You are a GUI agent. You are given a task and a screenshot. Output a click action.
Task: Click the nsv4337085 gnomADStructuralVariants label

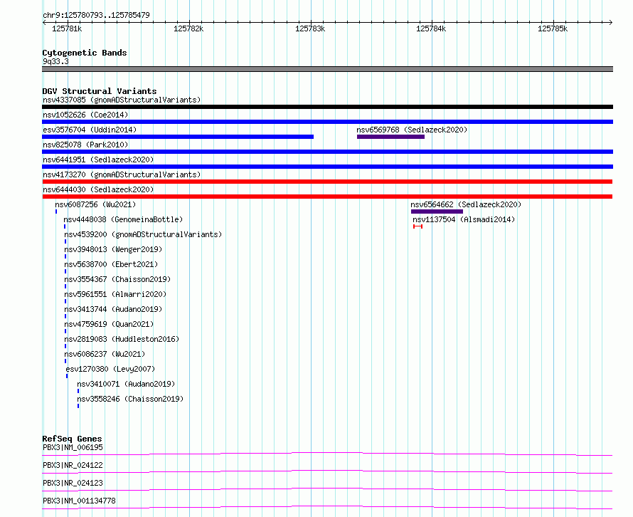[x=122, y=100]
